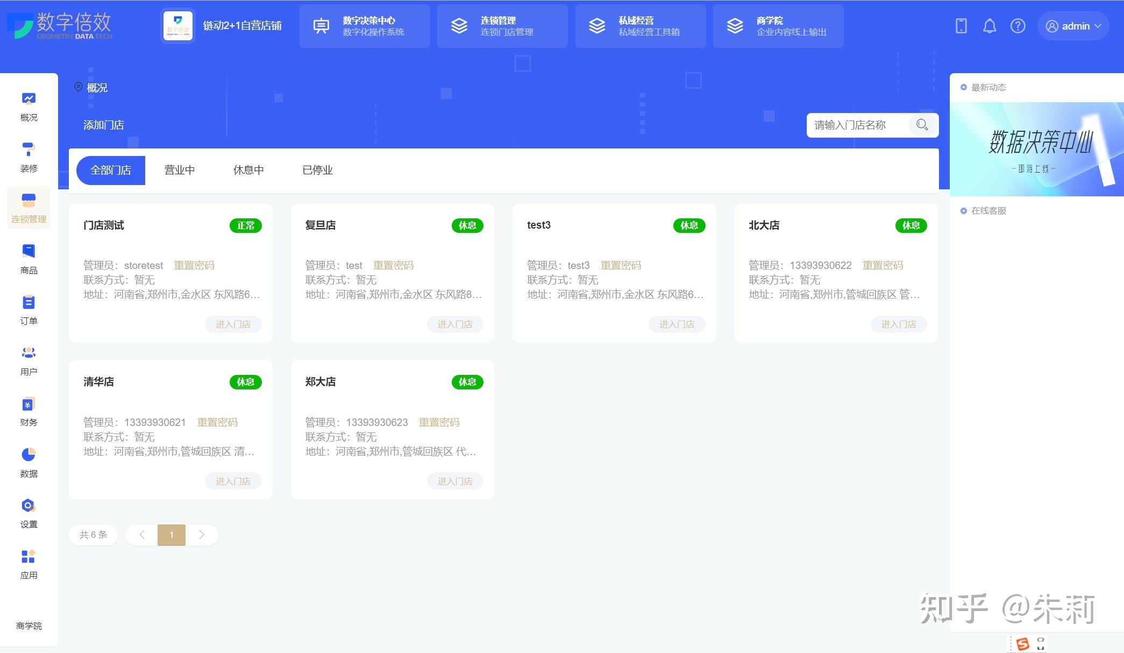Click the 数字倍效 logo
This screenshot has width=1124, height=653.
pyautogui.click(x=59, y=25)
